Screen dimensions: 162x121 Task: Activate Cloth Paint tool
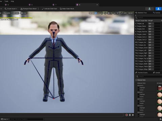pos(49,9)
